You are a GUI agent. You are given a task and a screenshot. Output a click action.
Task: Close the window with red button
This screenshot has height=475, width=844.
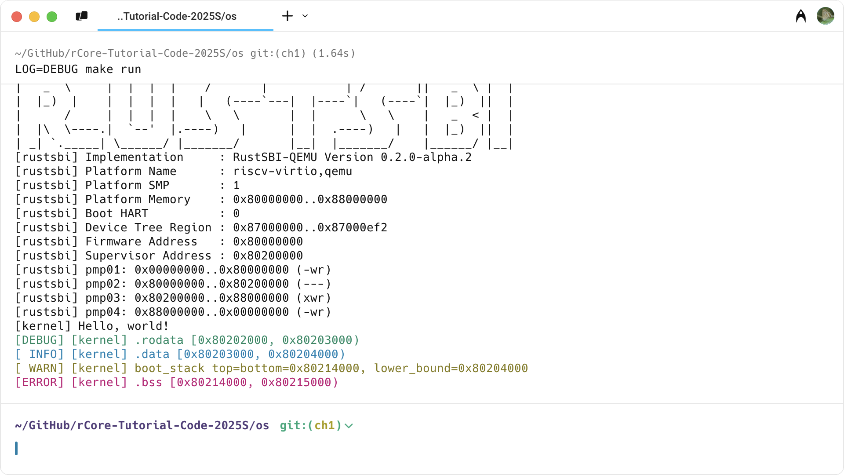17,17
